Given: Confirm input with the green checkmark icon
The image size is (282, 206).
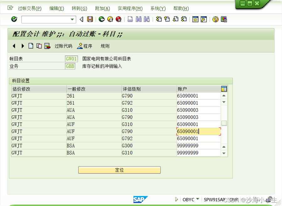Looking at the screenshot, I should pyautogui.click(x=14, y=19).
